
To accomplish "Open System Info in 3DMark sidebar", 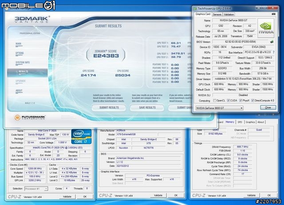I will [x=23, y=63].
